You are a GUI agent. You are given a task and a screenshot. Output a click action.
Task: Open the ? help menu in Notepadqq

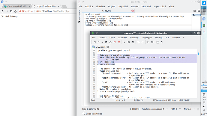point(183,37)
